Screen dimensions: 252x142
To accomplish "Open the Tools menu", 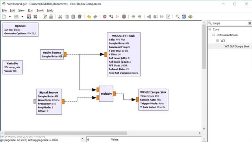I will [40, 11].
